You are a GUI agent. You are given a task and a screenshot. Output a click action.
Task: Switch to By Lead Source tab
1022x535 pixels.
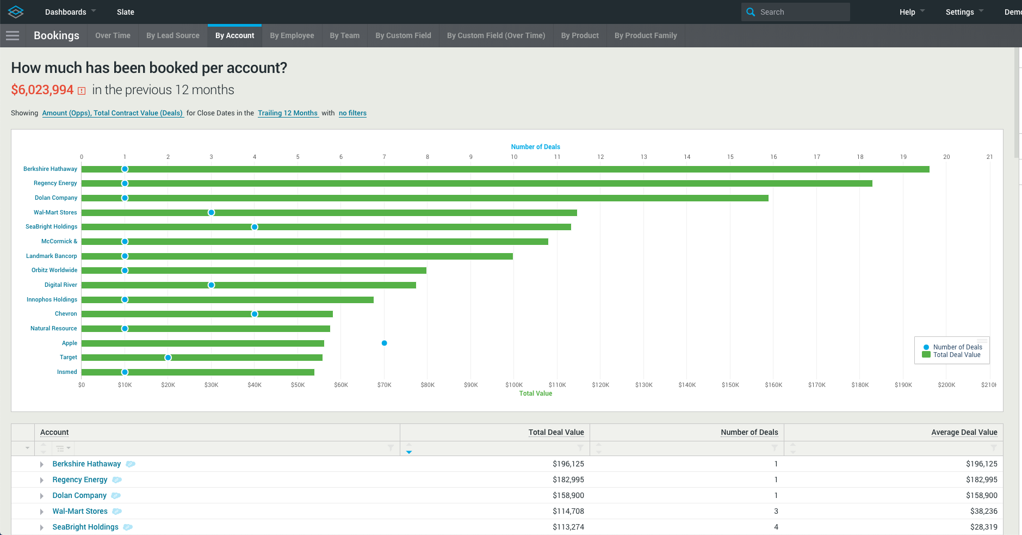[173, 35]
